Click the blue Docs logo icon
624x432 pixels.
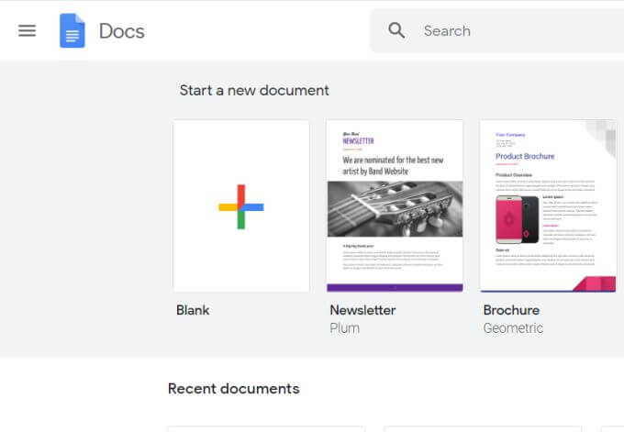(72, 30)
